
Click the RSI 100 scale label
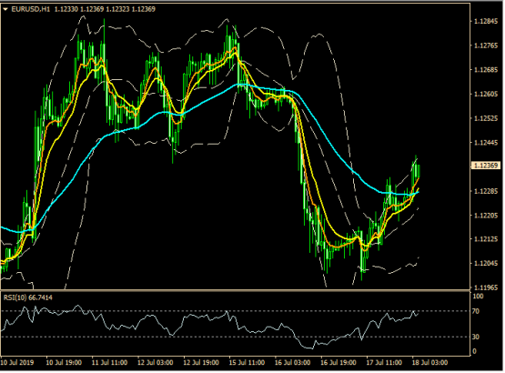click(478, 297)
